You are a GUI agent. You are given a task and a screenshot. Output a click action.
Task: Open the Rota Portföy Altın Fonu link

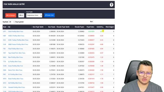click(16, 79)
